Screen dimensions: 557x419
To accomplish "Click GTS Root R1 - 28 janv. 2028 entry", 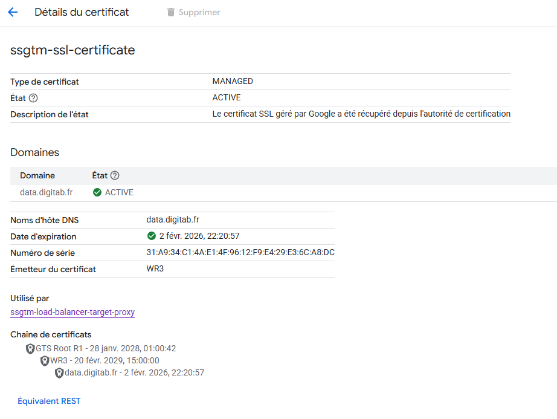I will pyautogui.click(x=106, y=349).
